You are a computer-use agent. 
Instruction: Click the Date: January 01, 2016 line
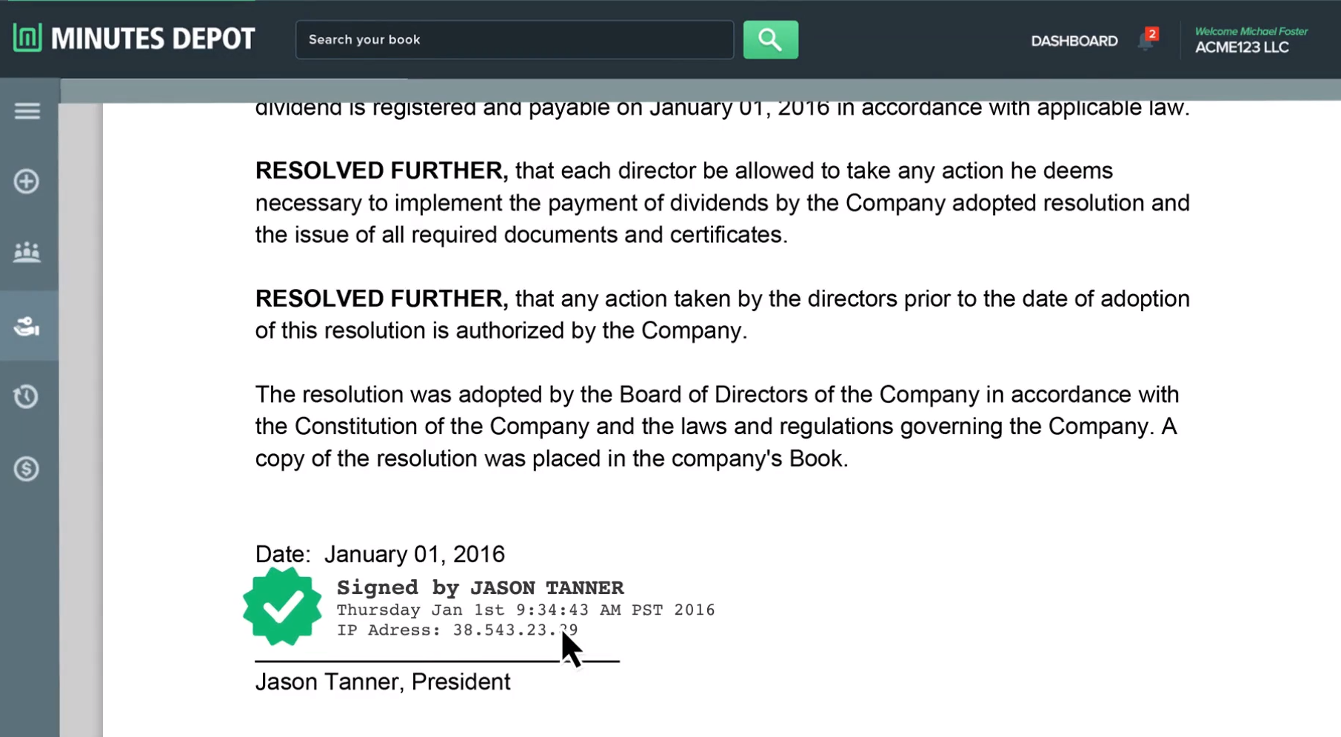pyautogui.click(x=379, y=554)
